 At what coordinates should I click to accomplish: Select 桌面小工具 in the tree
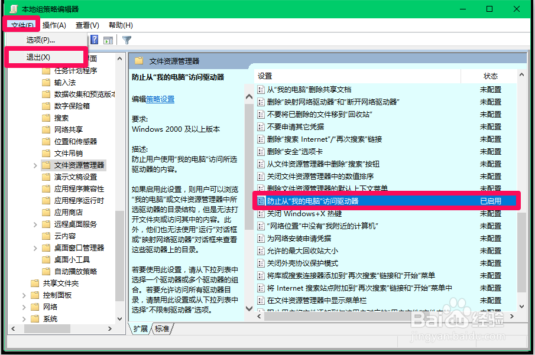(72, 260)
